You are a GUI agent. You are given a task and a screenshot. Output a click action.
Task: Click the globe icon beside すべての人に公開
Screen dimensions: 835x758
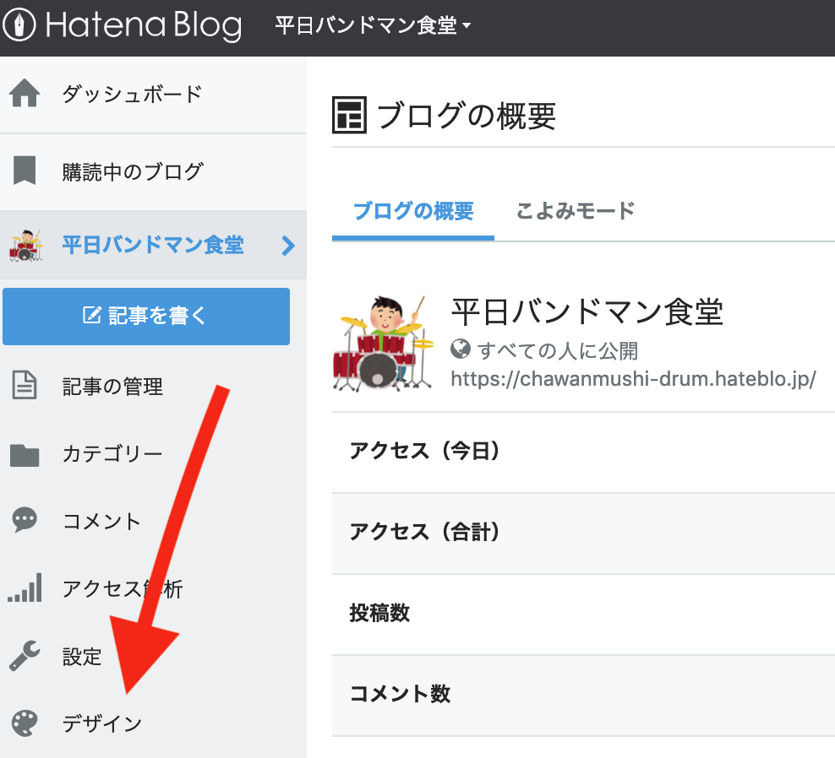click(461, 349)
